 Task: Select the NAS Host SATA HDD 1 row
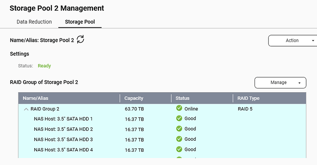coord(162,119)
